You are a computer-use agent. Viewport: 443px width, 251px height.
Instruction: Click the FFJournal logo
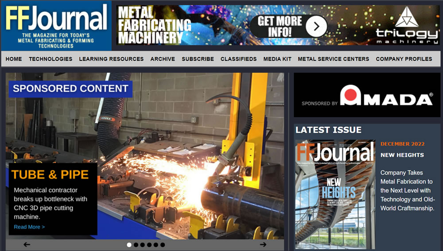pyautogui.click(x=56, y=26)
